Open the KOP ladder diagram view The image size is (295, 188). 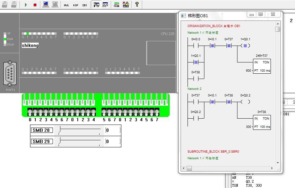point(76,5)
